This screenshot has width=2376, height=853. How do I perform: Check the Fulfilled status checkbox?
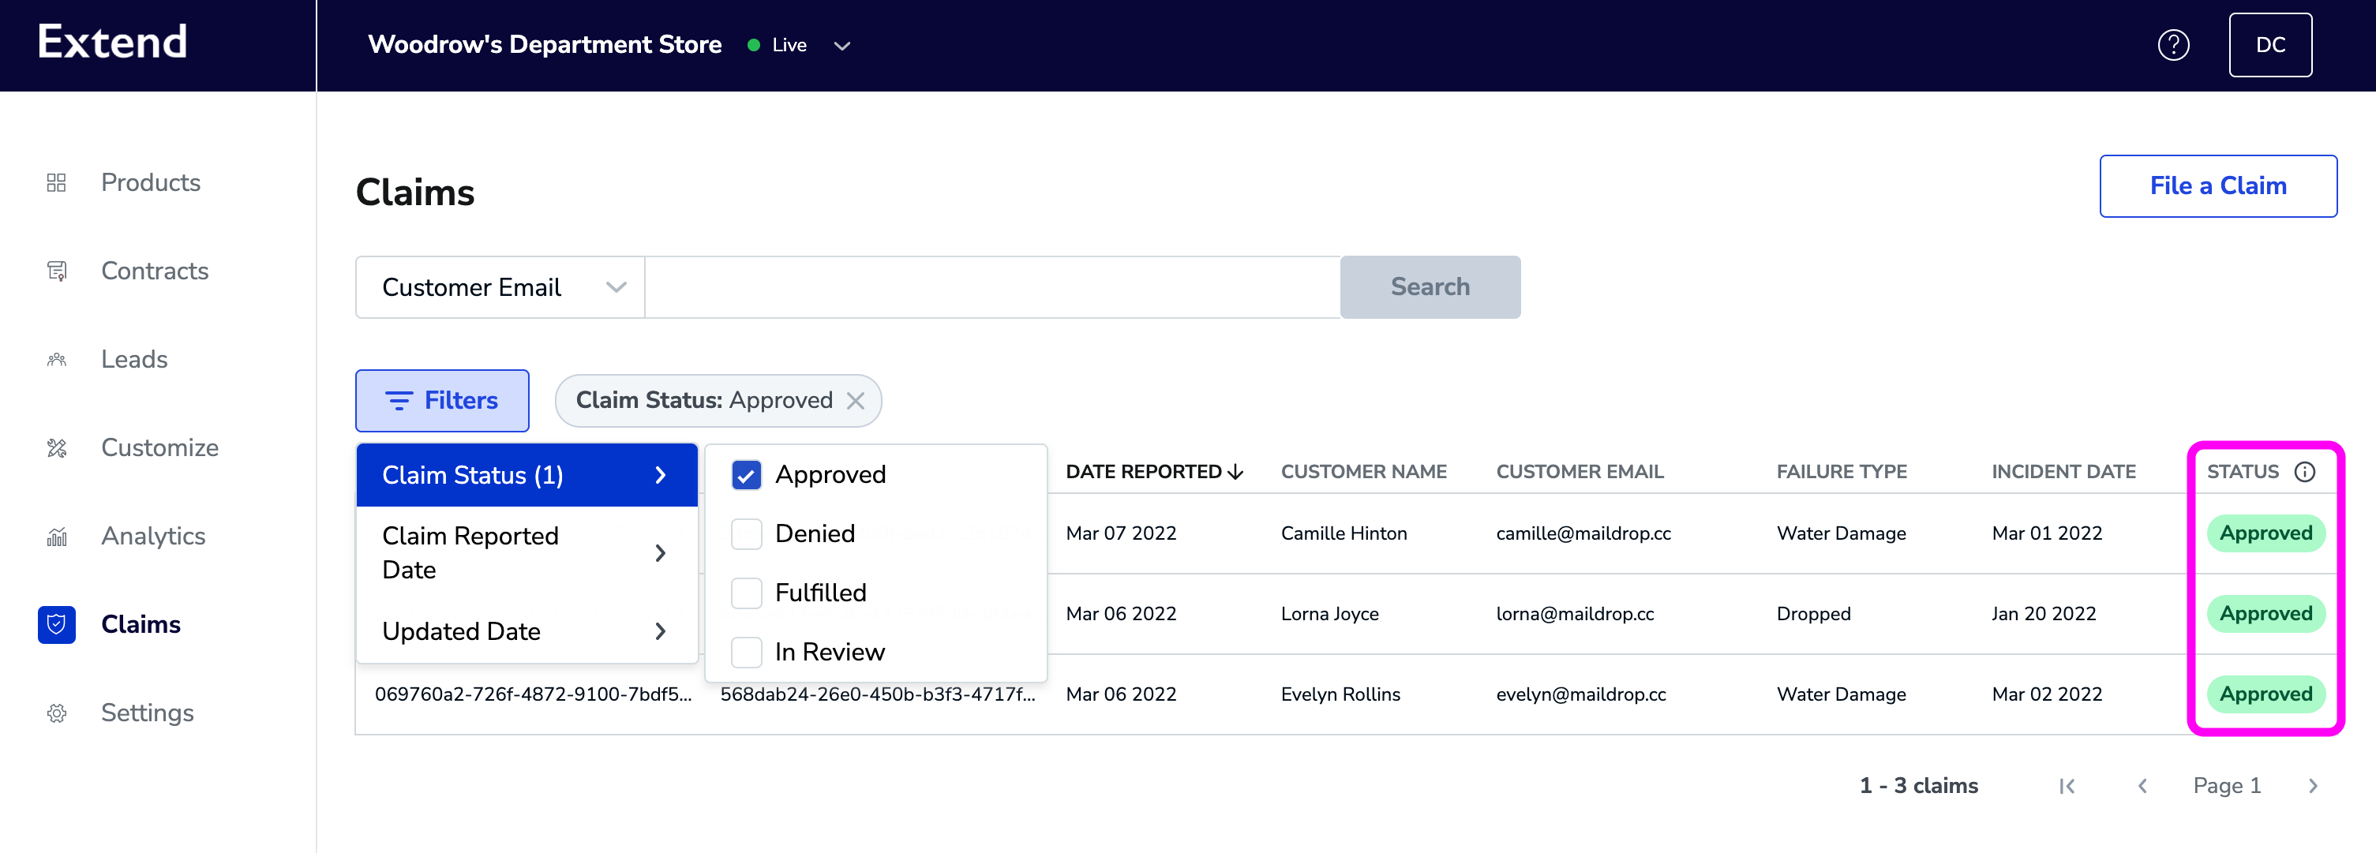(745, 593)
